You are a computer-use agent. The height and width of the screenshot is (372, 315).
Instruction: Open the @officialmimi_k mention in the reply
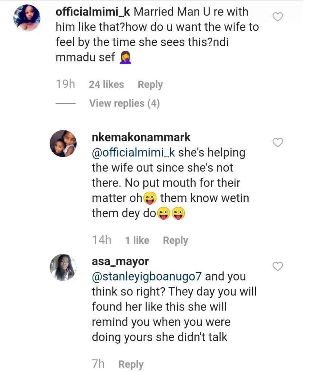[x=133, y=153]
